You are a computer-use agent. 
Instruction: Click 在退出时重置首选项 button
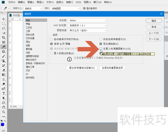click(x=112, y=68)
